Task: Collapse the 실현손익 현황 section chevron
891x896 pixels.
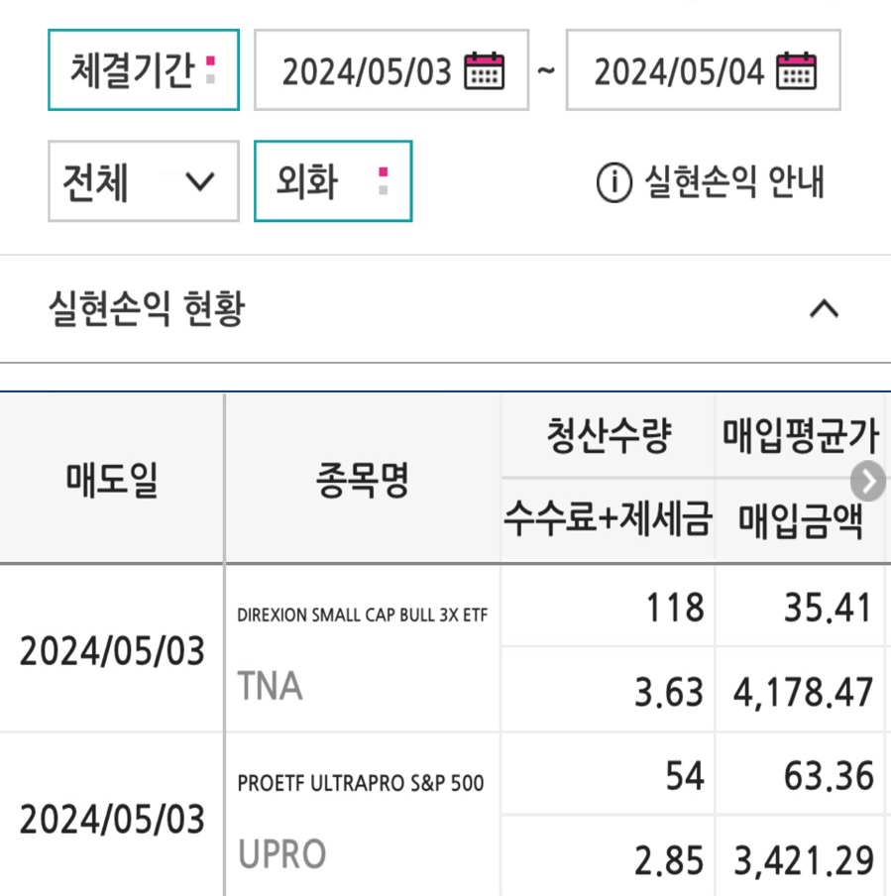Action: click(x=825, y=308)
